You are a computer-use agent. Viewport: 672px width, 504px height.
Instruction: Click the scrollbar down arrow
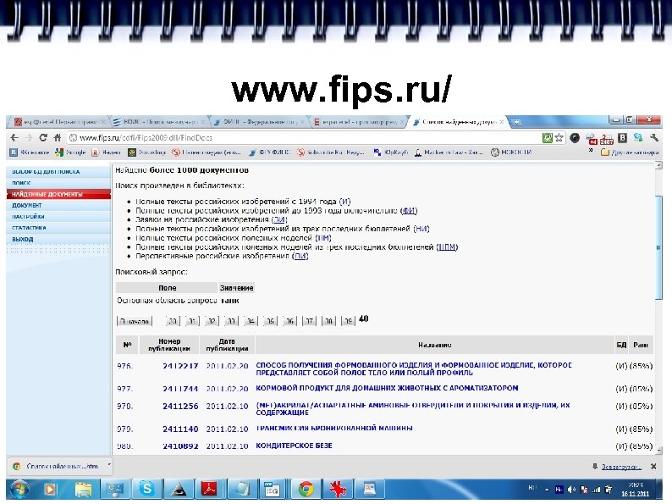pyautogui.click(x=658, y=450)
